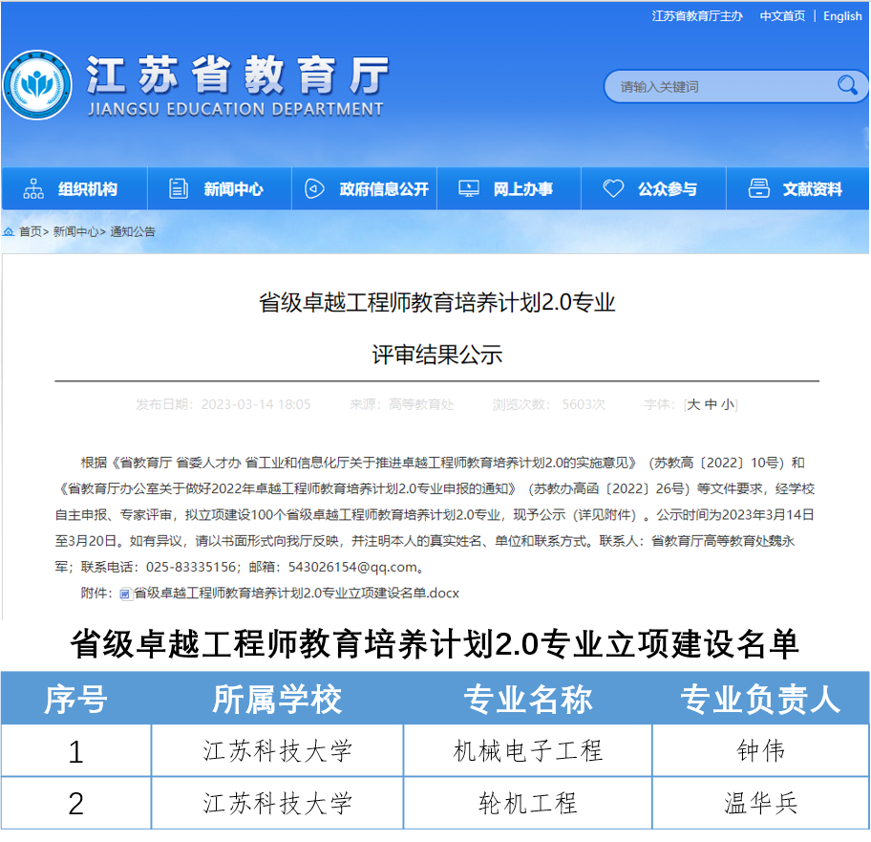Open the 政府信息公开 menu
Screen dimensions: 871x842
[x=384, y=189]
